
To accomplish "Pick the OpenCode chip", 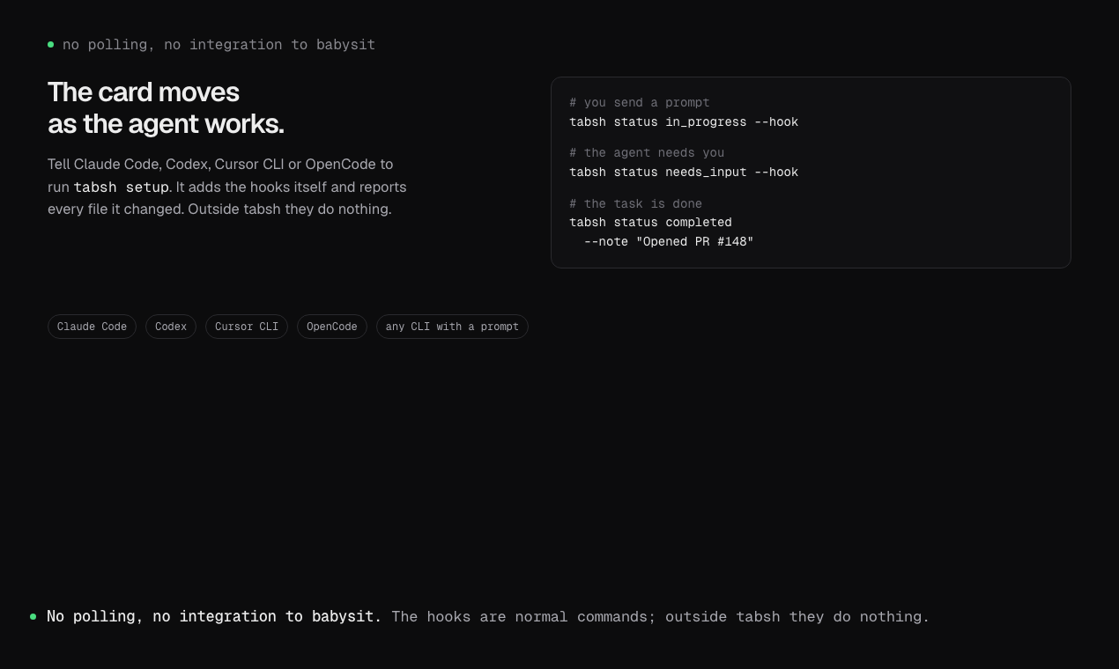I will [332, 327].
